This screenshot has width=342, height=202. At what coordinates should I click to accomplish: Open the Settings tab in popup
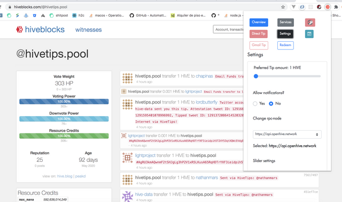point(285,34)
